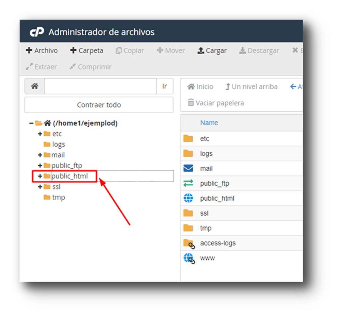Click the path input field
The height and width of the screenshot is (322, 343).
click(100, 86)
